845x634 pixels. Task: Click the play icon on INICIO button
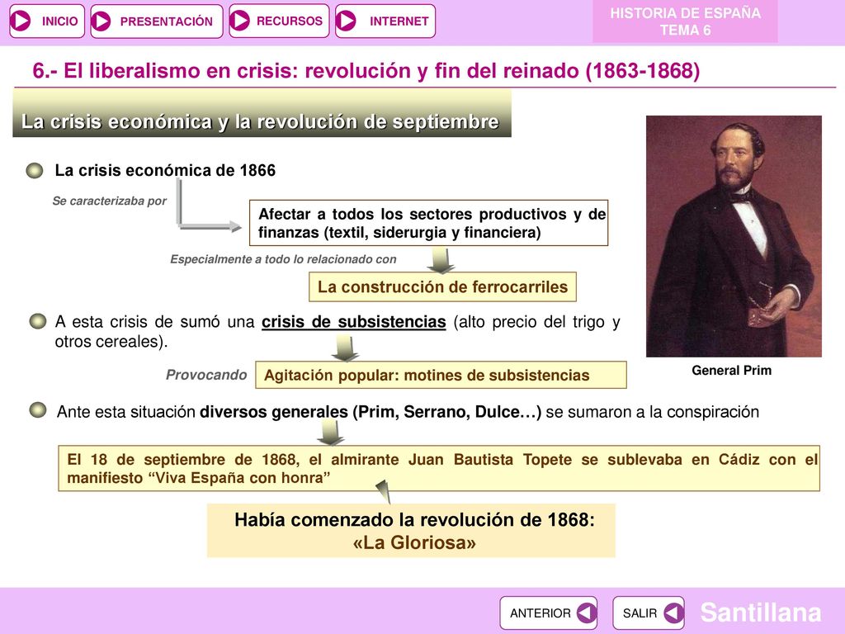click(x=21, y=21)
